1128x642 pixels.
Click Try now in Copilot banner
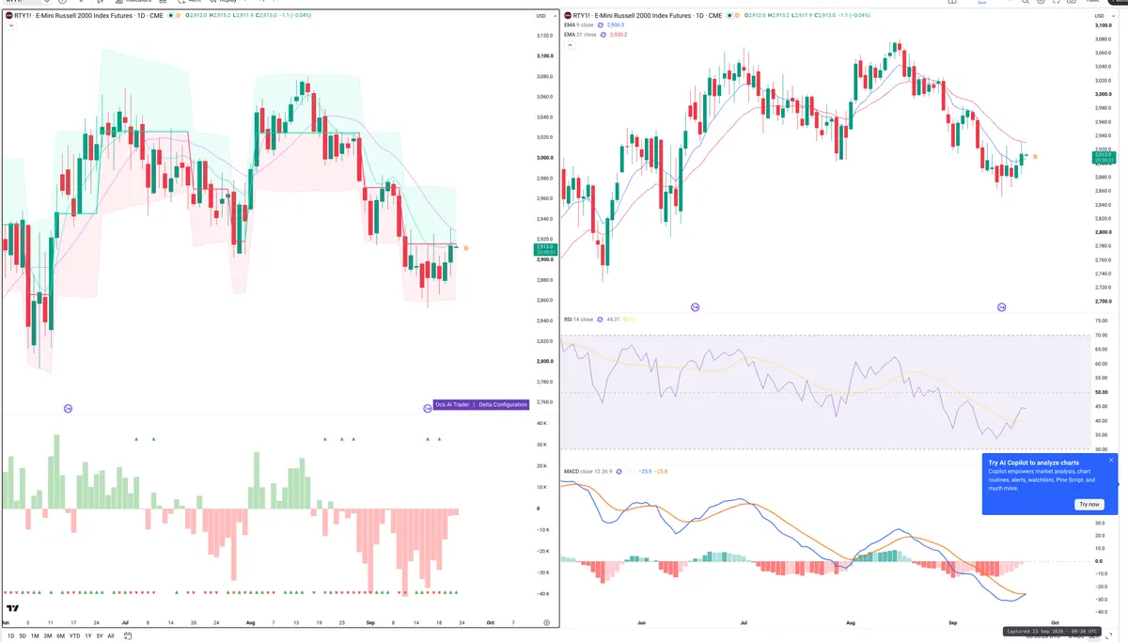[x=1089, y=504]
